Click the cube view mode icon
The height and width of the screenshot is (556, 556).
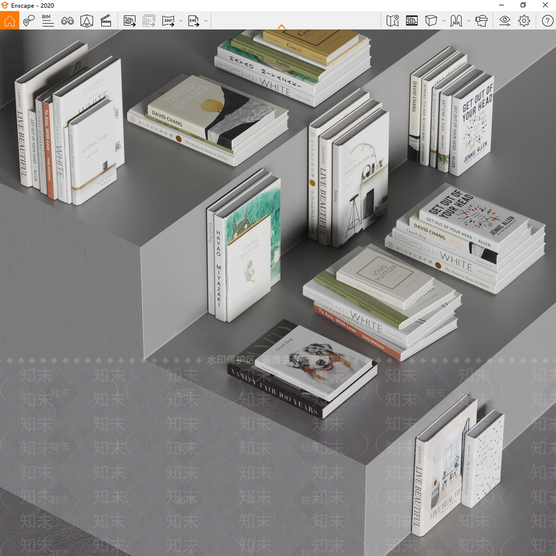tap(431, 21)
